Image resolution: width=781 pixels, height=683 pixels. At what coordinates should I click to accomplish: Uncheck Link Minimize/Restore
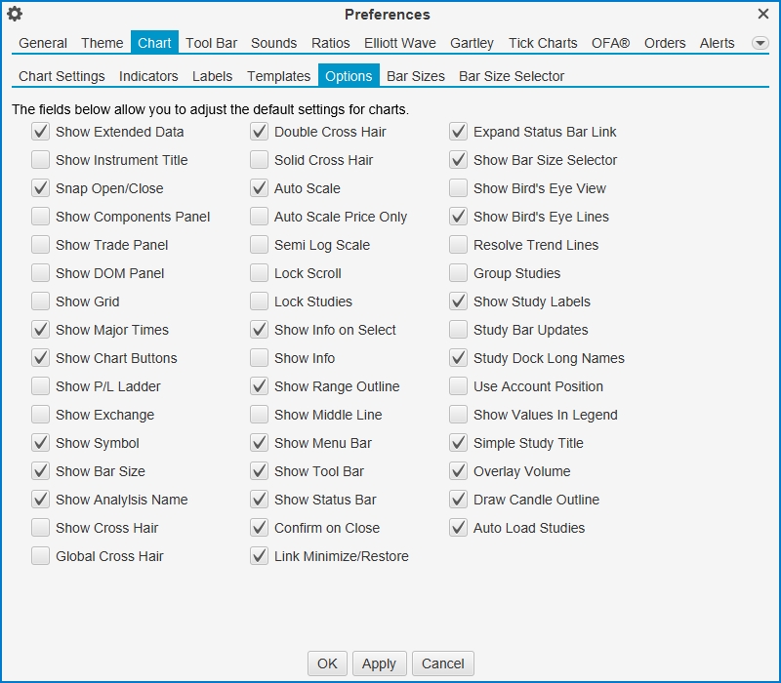click(x=259, y=556)
